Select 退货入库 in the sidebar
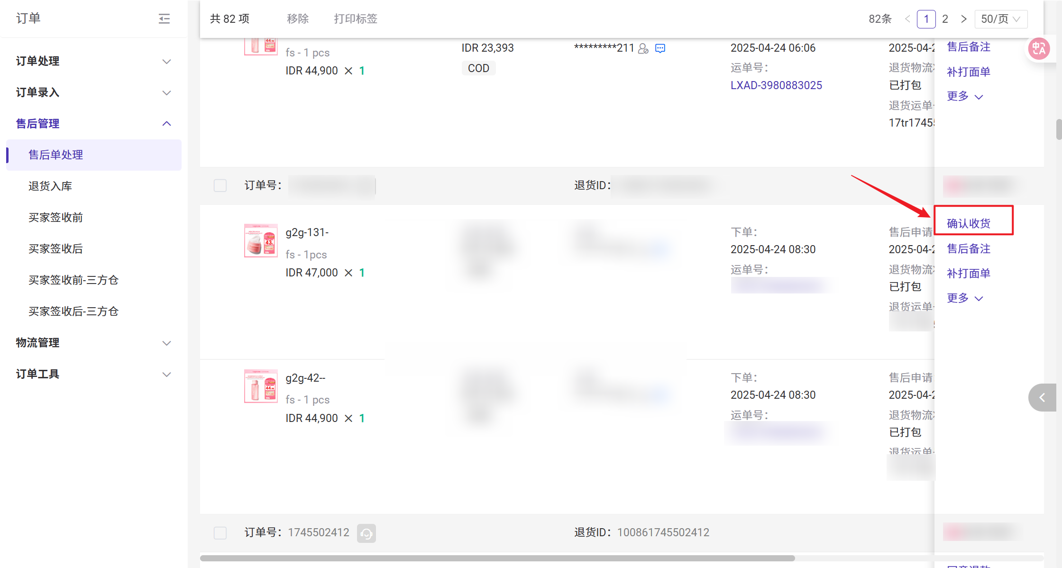Image resolution: width=1062 pixels, height=568 pixels. click(x=50, y=186)
